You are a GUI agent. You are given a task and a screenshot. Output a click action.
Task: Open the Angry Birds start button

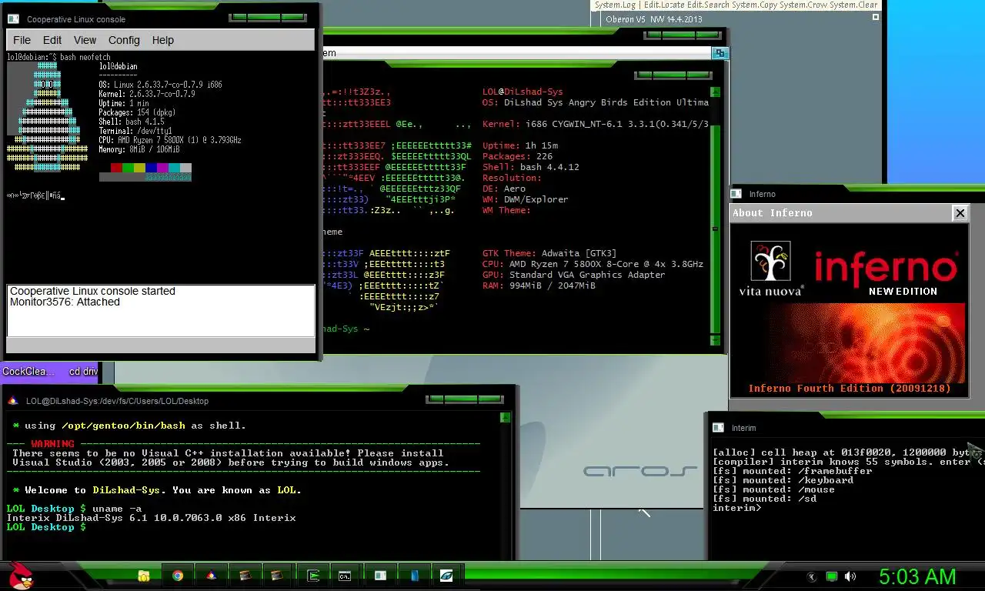point(21,575)
